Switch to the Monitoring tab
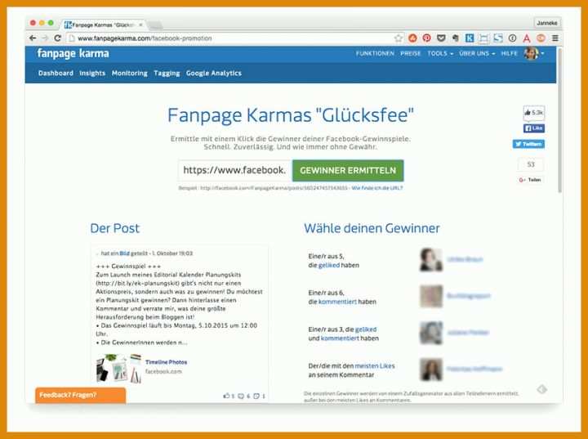This screenshot has width=588, height=439. tap(130, 74)
